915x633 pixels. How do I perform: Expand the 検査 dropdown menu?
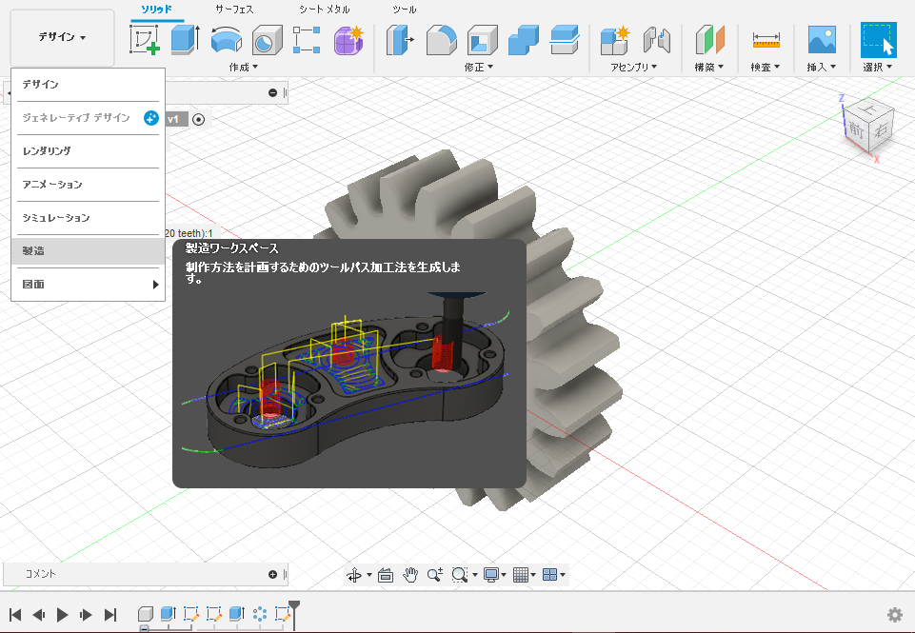click(766, 67)
